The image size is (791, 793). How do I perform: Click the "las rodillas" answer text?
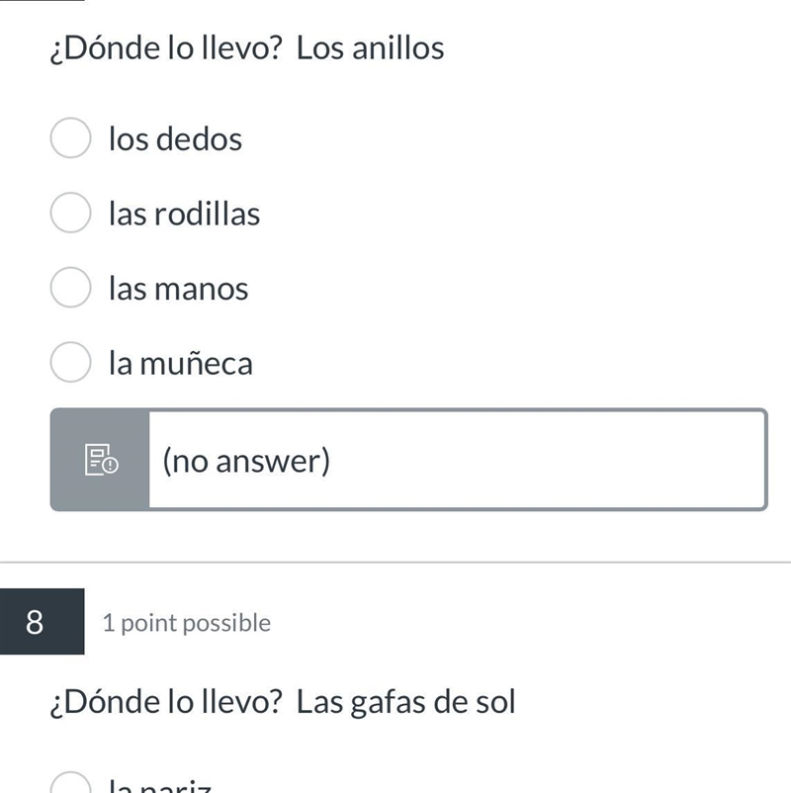click(185, 214)
